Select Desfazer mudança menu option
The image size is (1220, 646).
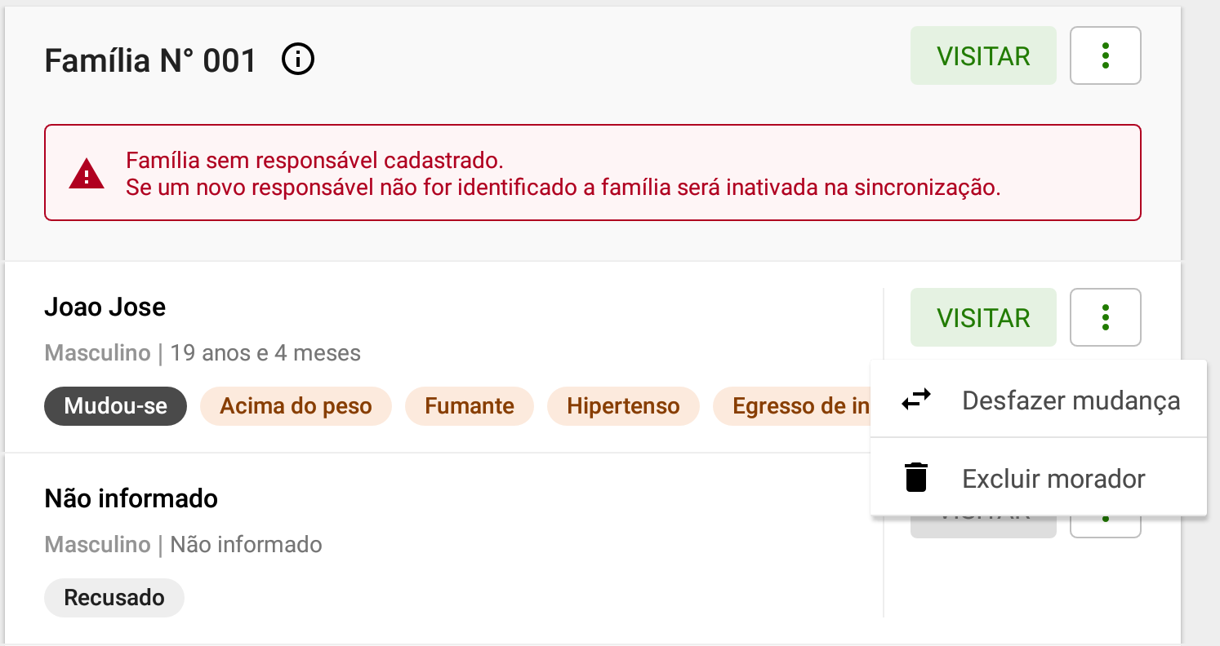tap(1039, 400)
